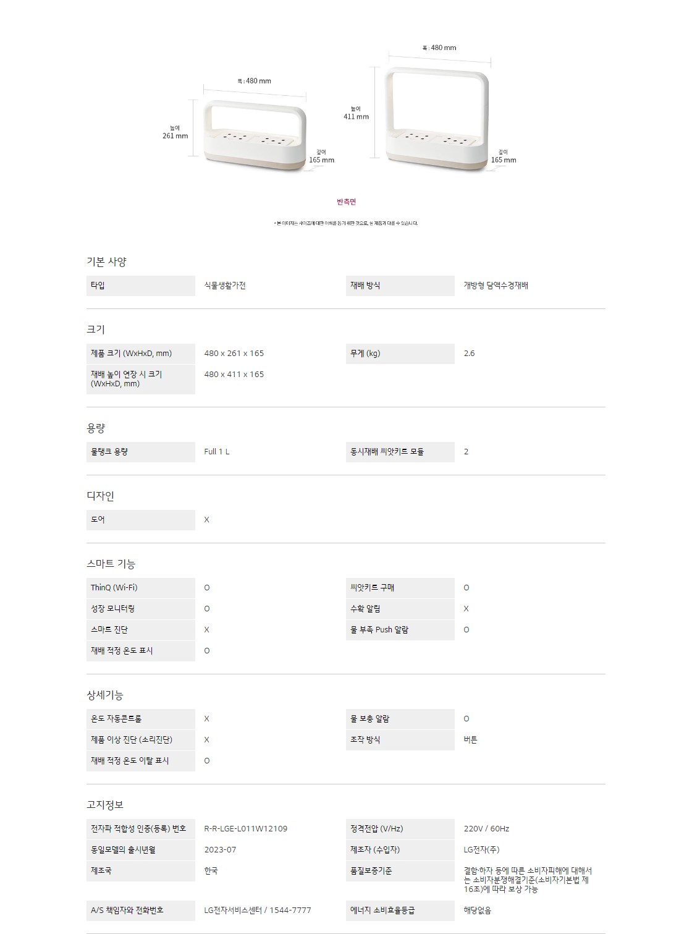
Task: Click the "품질보증기준" spec label
Action: (x=371, y=871)
